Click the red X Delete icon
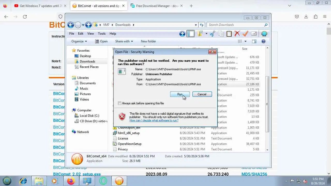The image size is (331, 186). 237,34
